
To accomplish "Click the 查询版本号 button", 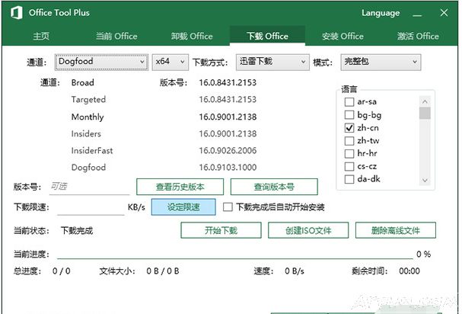I will coord(274,187).
